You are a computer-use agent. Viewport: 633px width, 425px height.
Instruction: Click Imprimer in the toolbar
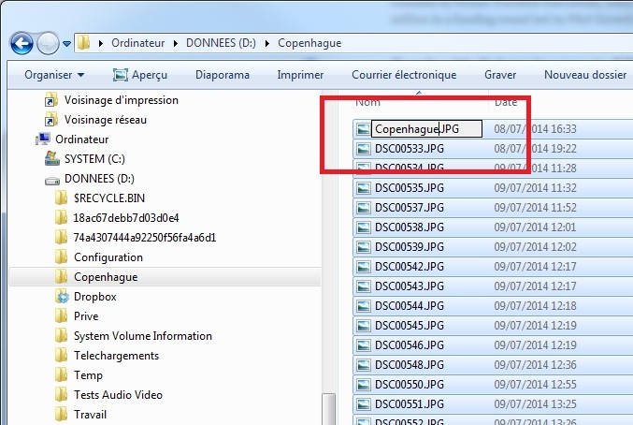click(x=300, y=75)
